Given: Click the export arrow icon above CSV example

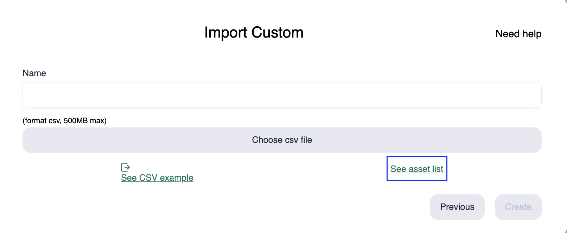Looking at the screenshot, I should point(126,167).
